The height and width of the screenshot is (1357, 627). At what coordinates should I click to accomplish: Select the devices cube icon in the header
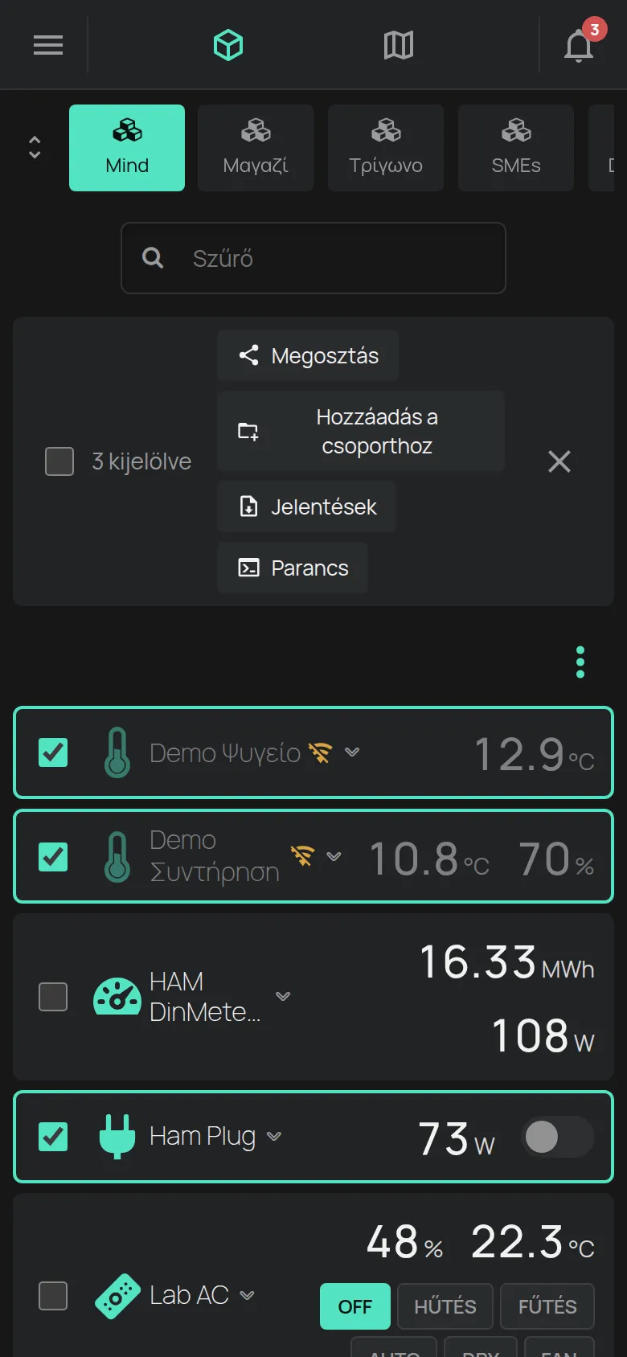[x=228, y=45]
